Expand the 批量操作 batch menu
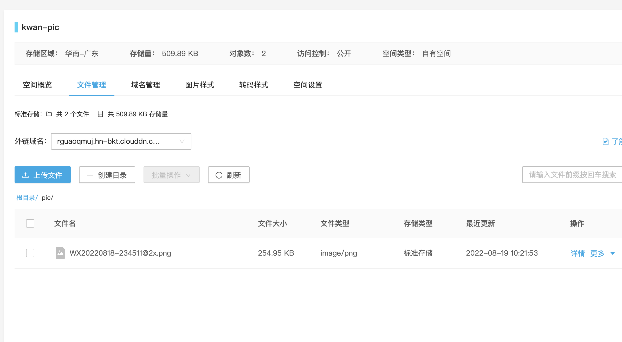This screenshot has width=622, height=342. 171,175
